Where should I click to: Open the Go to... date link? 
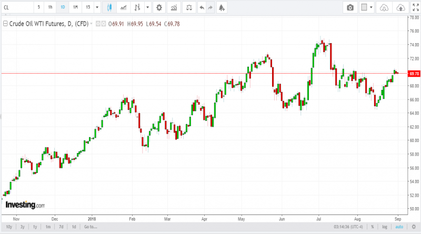(x=91, y=227)
